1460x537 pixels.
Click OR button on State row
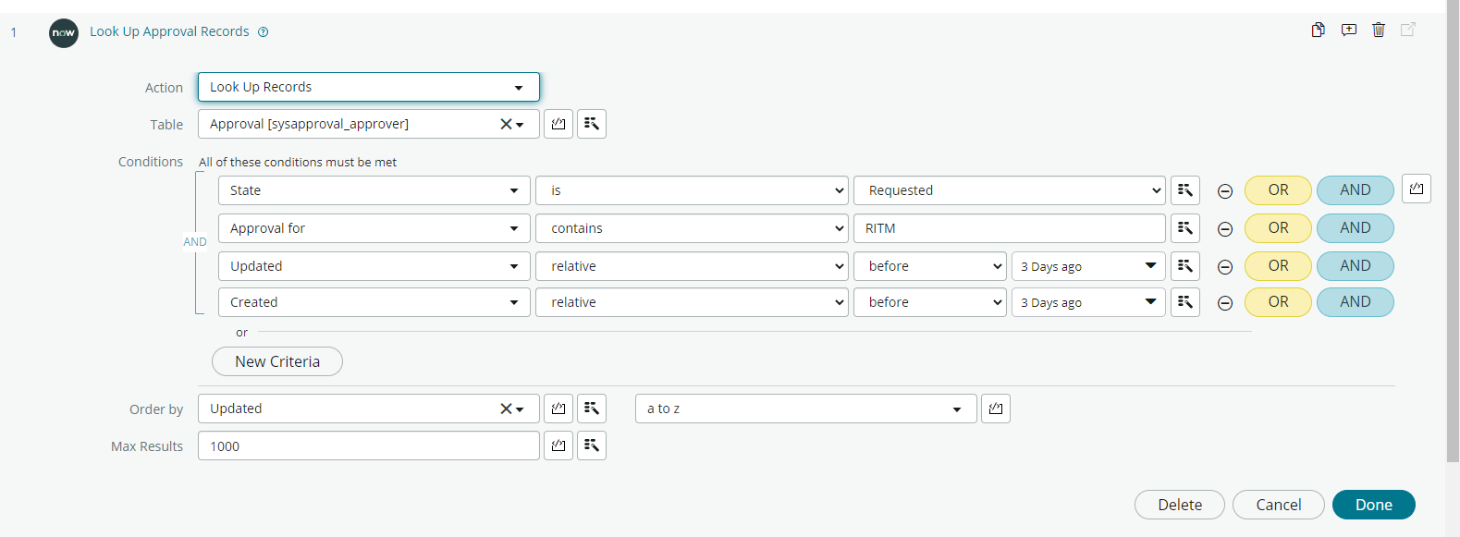(1278, 190)
